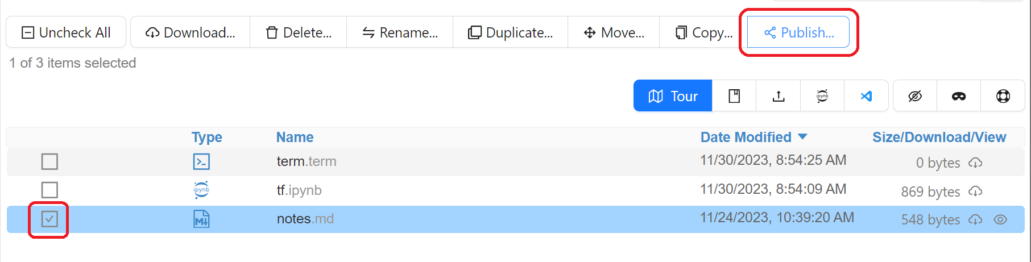
Task: Open the Jupyter ipynb server icon in toolbar
Action: coord(822,96)
